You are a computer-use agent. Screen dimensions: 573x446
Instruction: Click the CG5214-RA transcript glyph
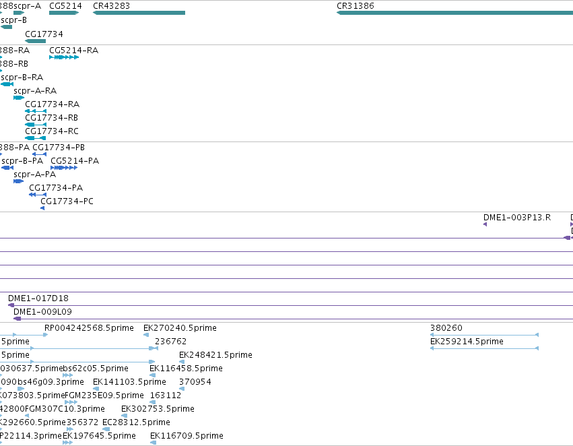pyautogui.click(x=64, y=57)
